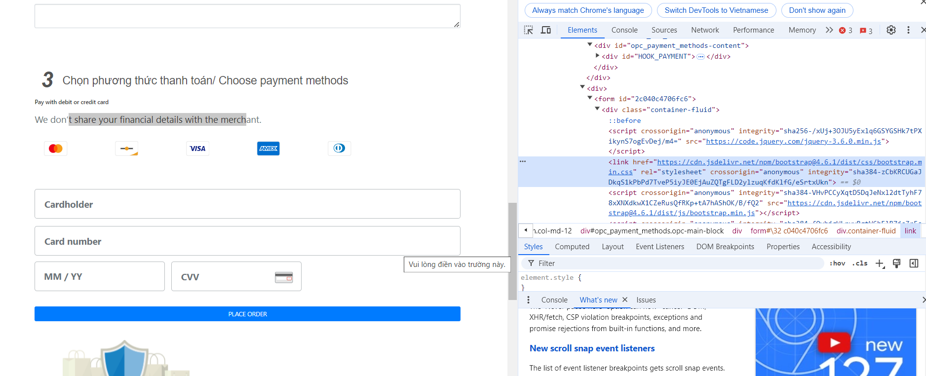Toggle the .cls element classes button
The height and width of the screenshot is (376, 926).
(860, 263)
